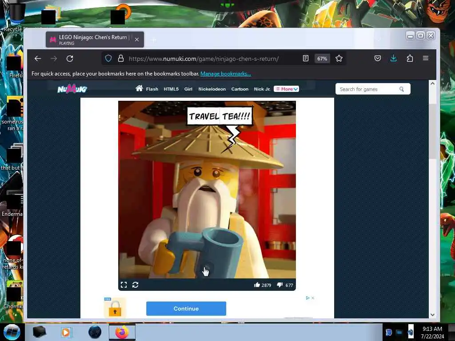455x341 pixels.
Task: Expand the More categories dropdown
Action: click(x=287, y=89)
